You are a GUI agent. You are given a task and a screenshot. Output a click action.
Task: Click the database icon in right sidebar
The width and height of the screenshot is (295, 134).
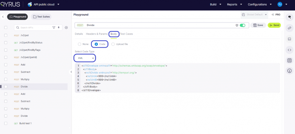[x=289, y=39]
